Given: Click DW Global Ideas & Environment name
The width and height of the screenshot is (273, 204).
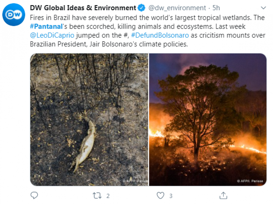Looking at the screenshot, I should (x=83, y=8).
